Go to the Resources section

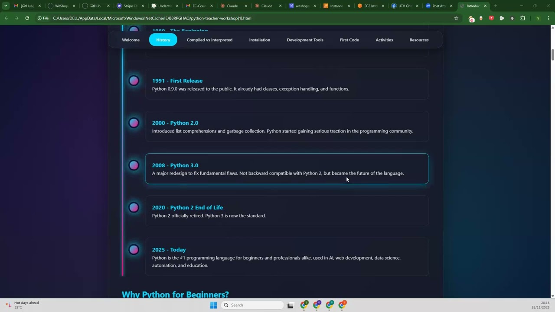click(419, 40)
